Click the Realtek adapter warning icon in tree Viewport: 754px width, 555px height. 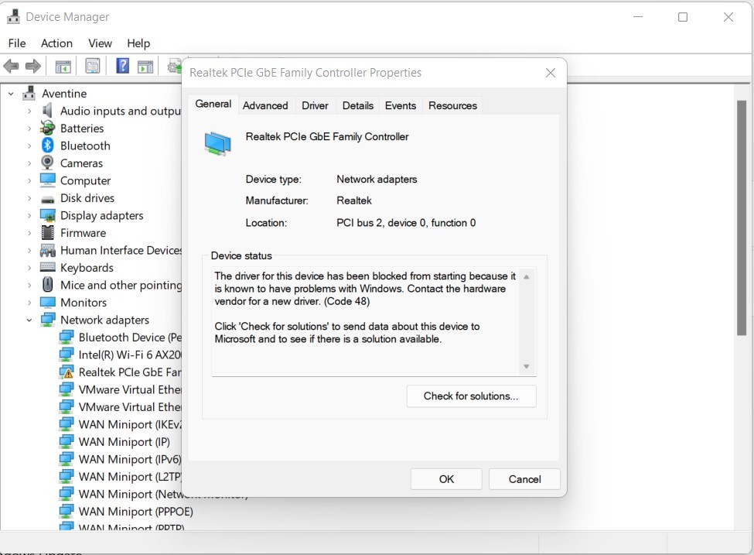click(66, 372)
